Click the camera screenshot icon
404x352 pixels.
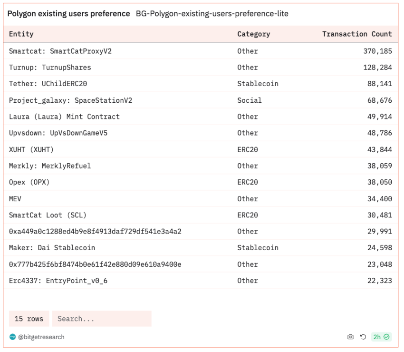(x=350, y=337)
